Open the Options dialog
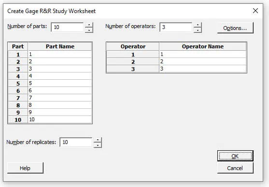This screenshot has height=187, width=269. pos(235,28)
